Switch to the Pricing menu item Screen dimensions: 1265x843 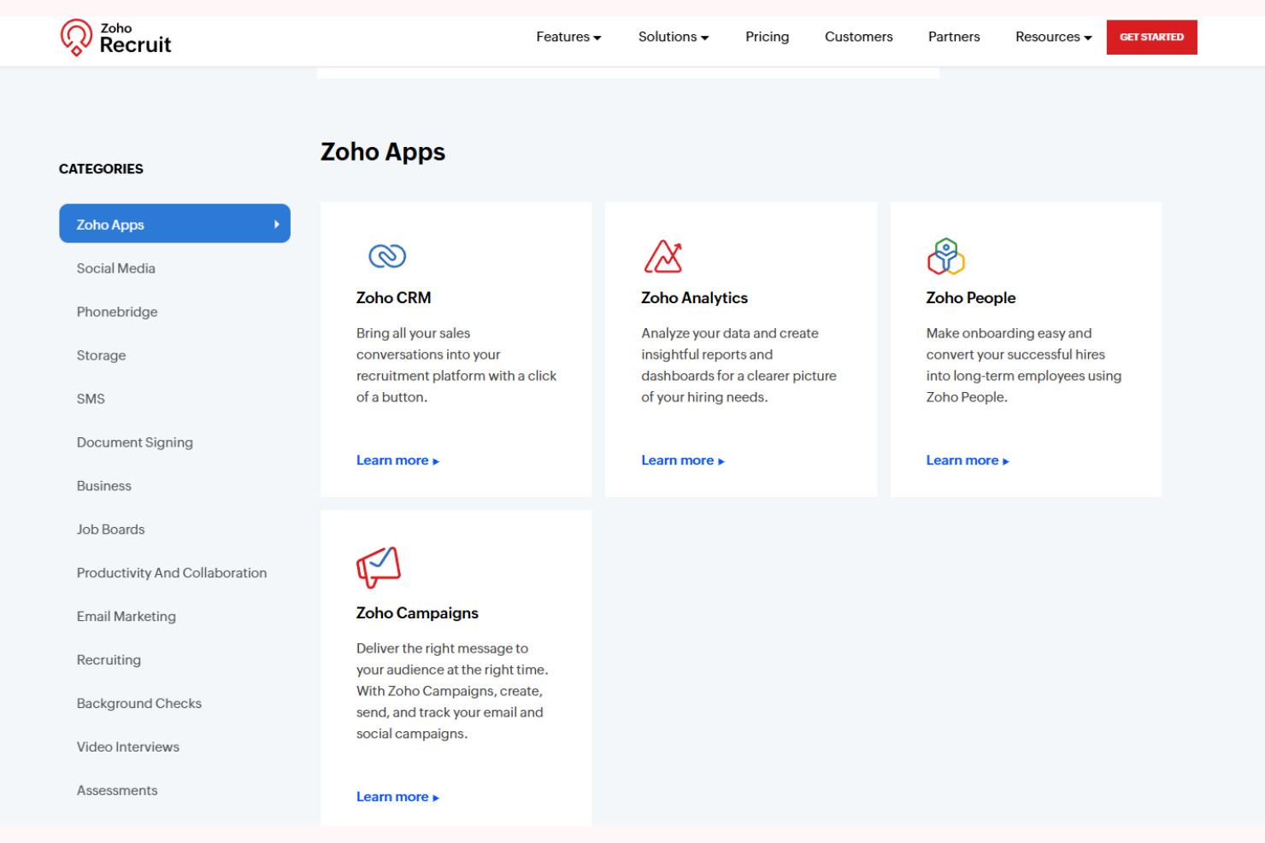point(767,37)
